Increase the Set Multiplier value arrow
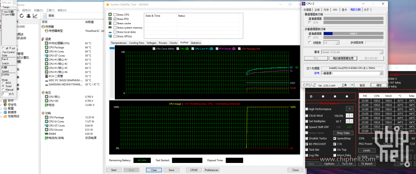The width and height of the screenshot is (416, 174). 351,121
